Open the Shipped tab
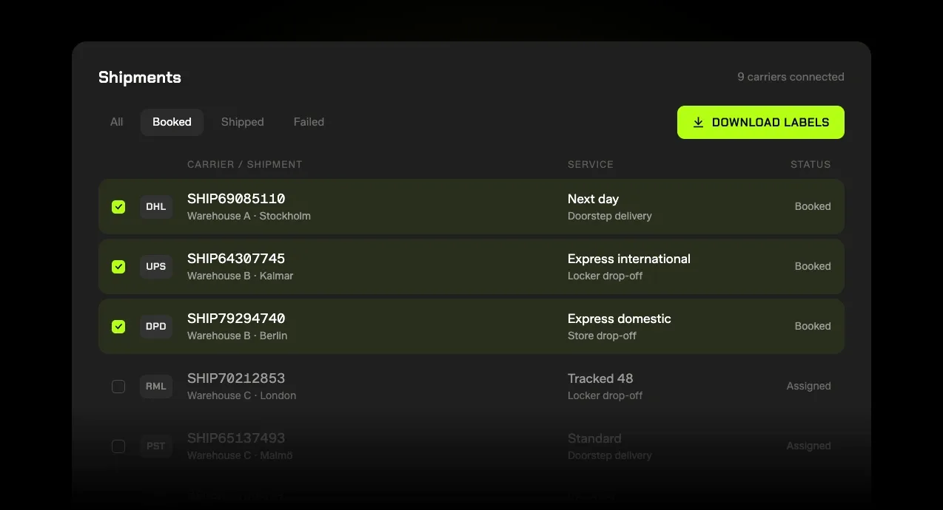Viewport: 943px width, 510px height. pos(243,122)
